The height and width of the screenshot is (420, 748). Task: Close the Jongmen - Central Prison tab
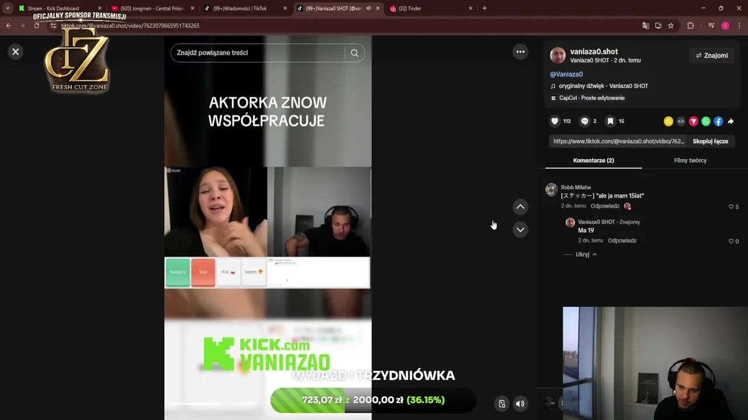[192, 8]
